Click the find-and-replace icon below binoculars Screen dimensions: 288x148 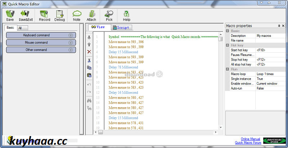coord(89,108)
